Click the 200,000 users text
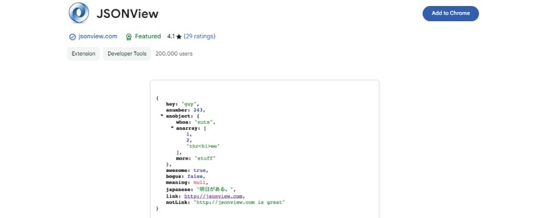 [174, 53]
